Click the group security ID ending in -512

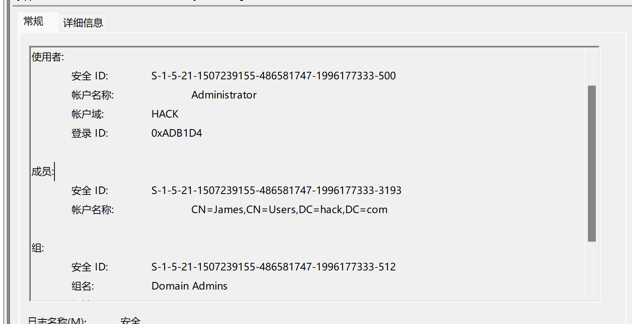click(274, 267)
